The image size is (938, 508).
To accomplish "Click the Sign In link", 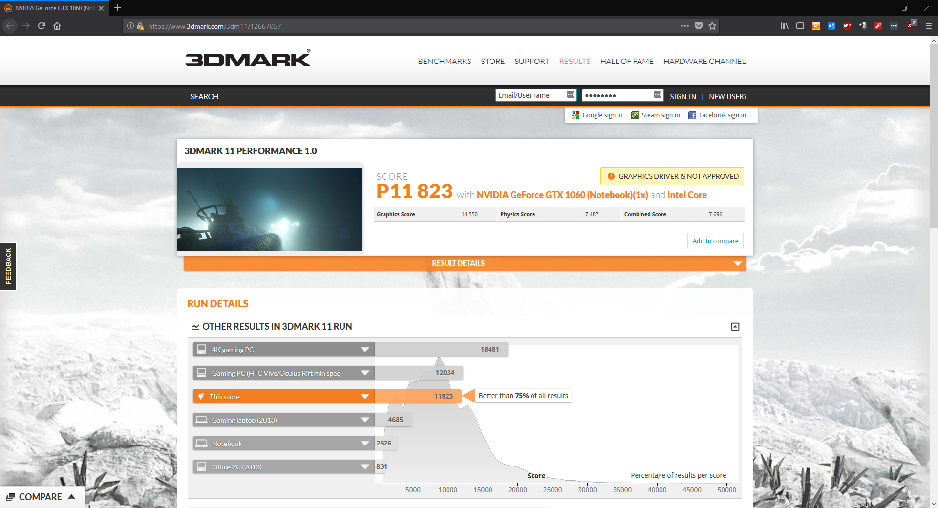I will pos(683,97).
